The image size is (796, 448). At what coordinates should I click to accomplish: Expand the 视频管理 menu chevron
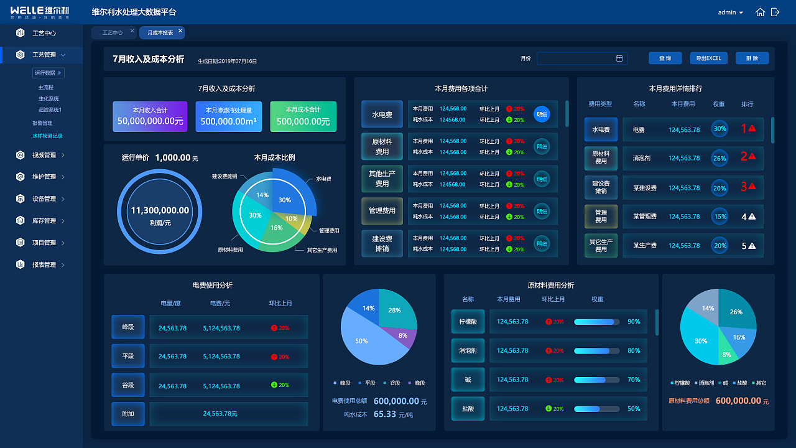pos(63,155)
